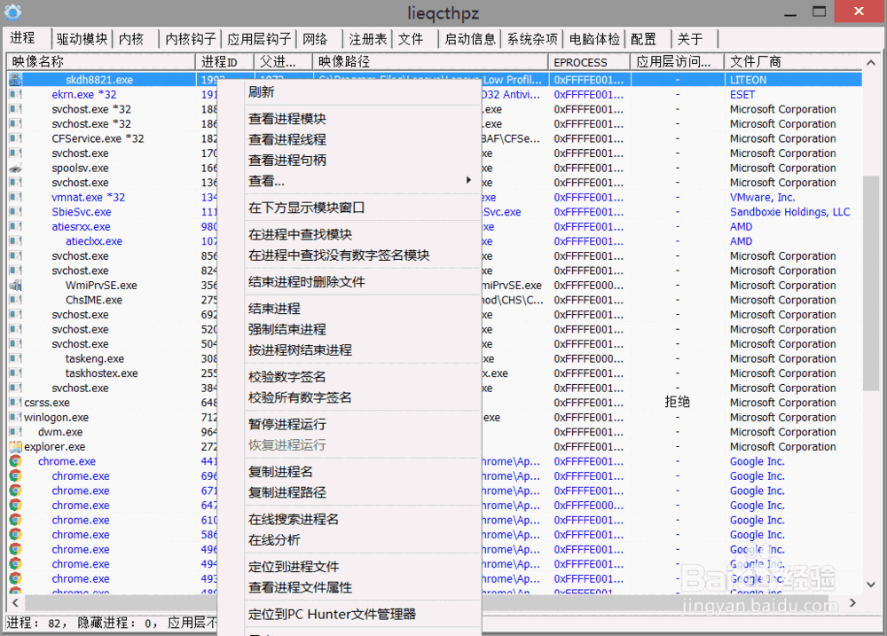Click the taskhostex.exe process icon

tap(14, 373)
